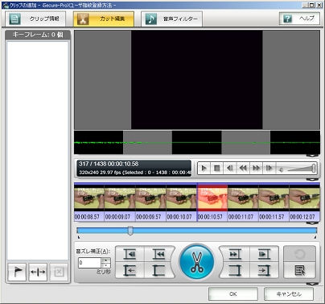Decrease the audio gap correction value with the down arrow
The width and height of the screenshot is (325, 304).
click(x=106, y=265)
